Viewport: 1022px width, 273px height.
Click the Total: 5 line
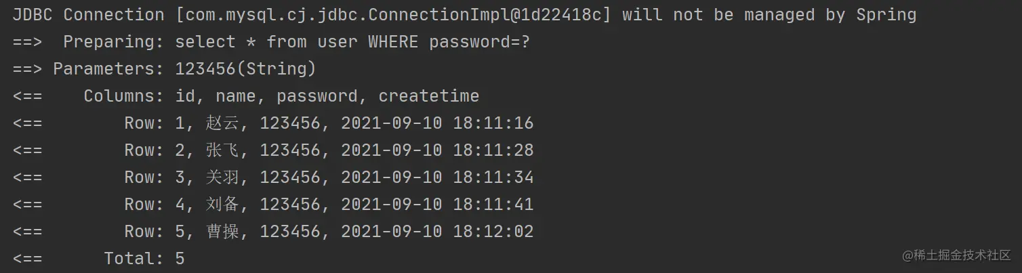tap(98, 259)
